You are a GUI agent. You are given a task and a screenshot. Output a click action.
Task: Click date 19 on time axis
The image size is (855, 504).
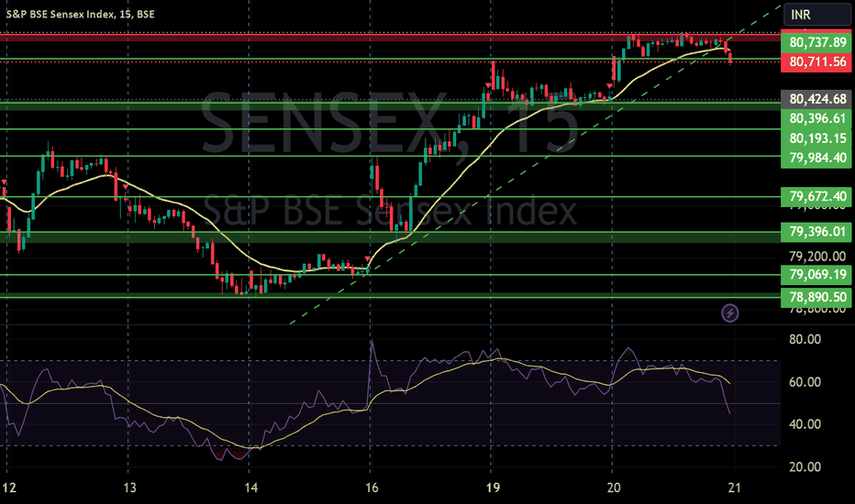tap(493, 488)
